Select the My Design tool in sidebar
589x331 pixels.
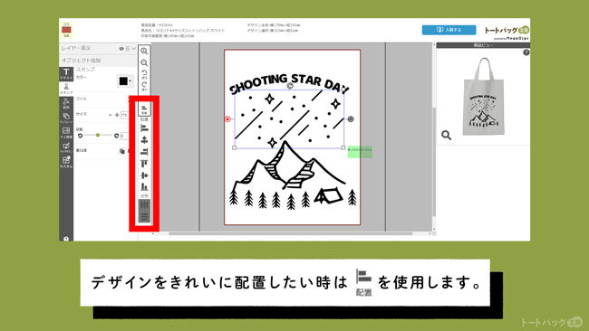(x=66, y=147)
